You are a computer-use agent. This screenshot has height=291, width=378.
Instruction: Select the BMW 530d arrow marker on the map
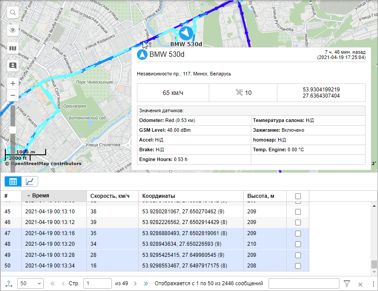point(186,33)
